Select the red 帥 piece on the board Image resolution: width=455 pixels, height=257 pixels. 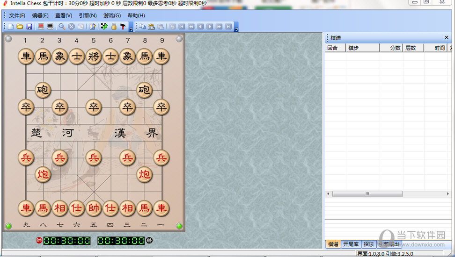(x=94, y=208)
